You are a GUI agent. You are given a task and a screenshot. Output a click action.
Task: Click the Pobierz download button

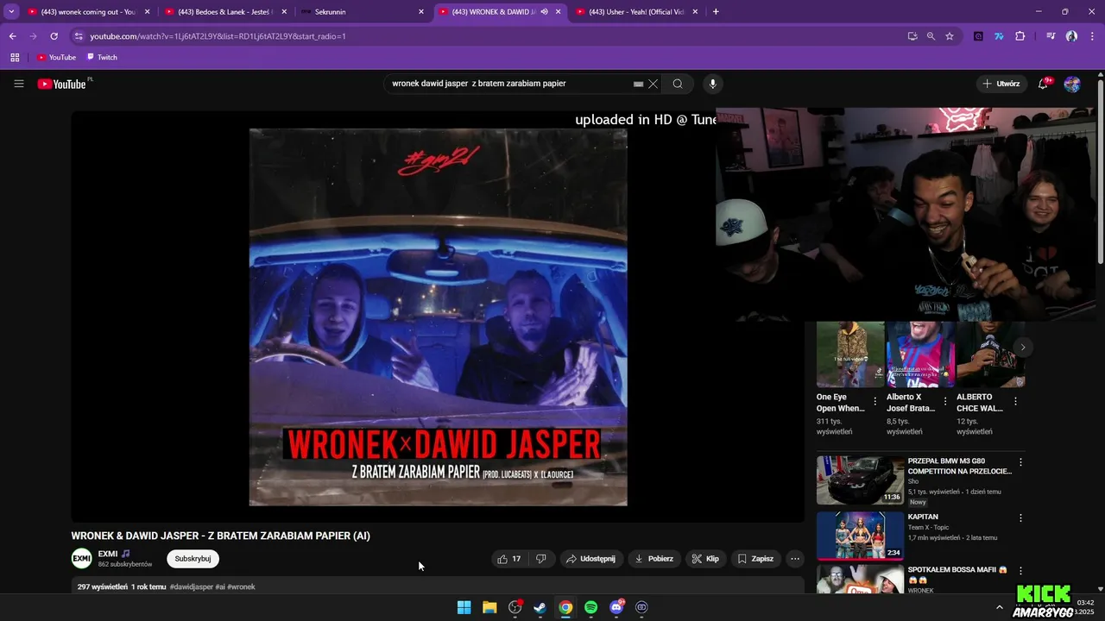pos(654,559)
